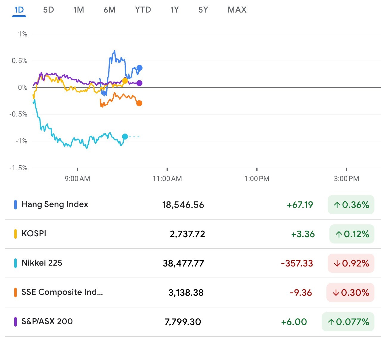Click the orange SSE endpoint dot on chart

(139, 103)
